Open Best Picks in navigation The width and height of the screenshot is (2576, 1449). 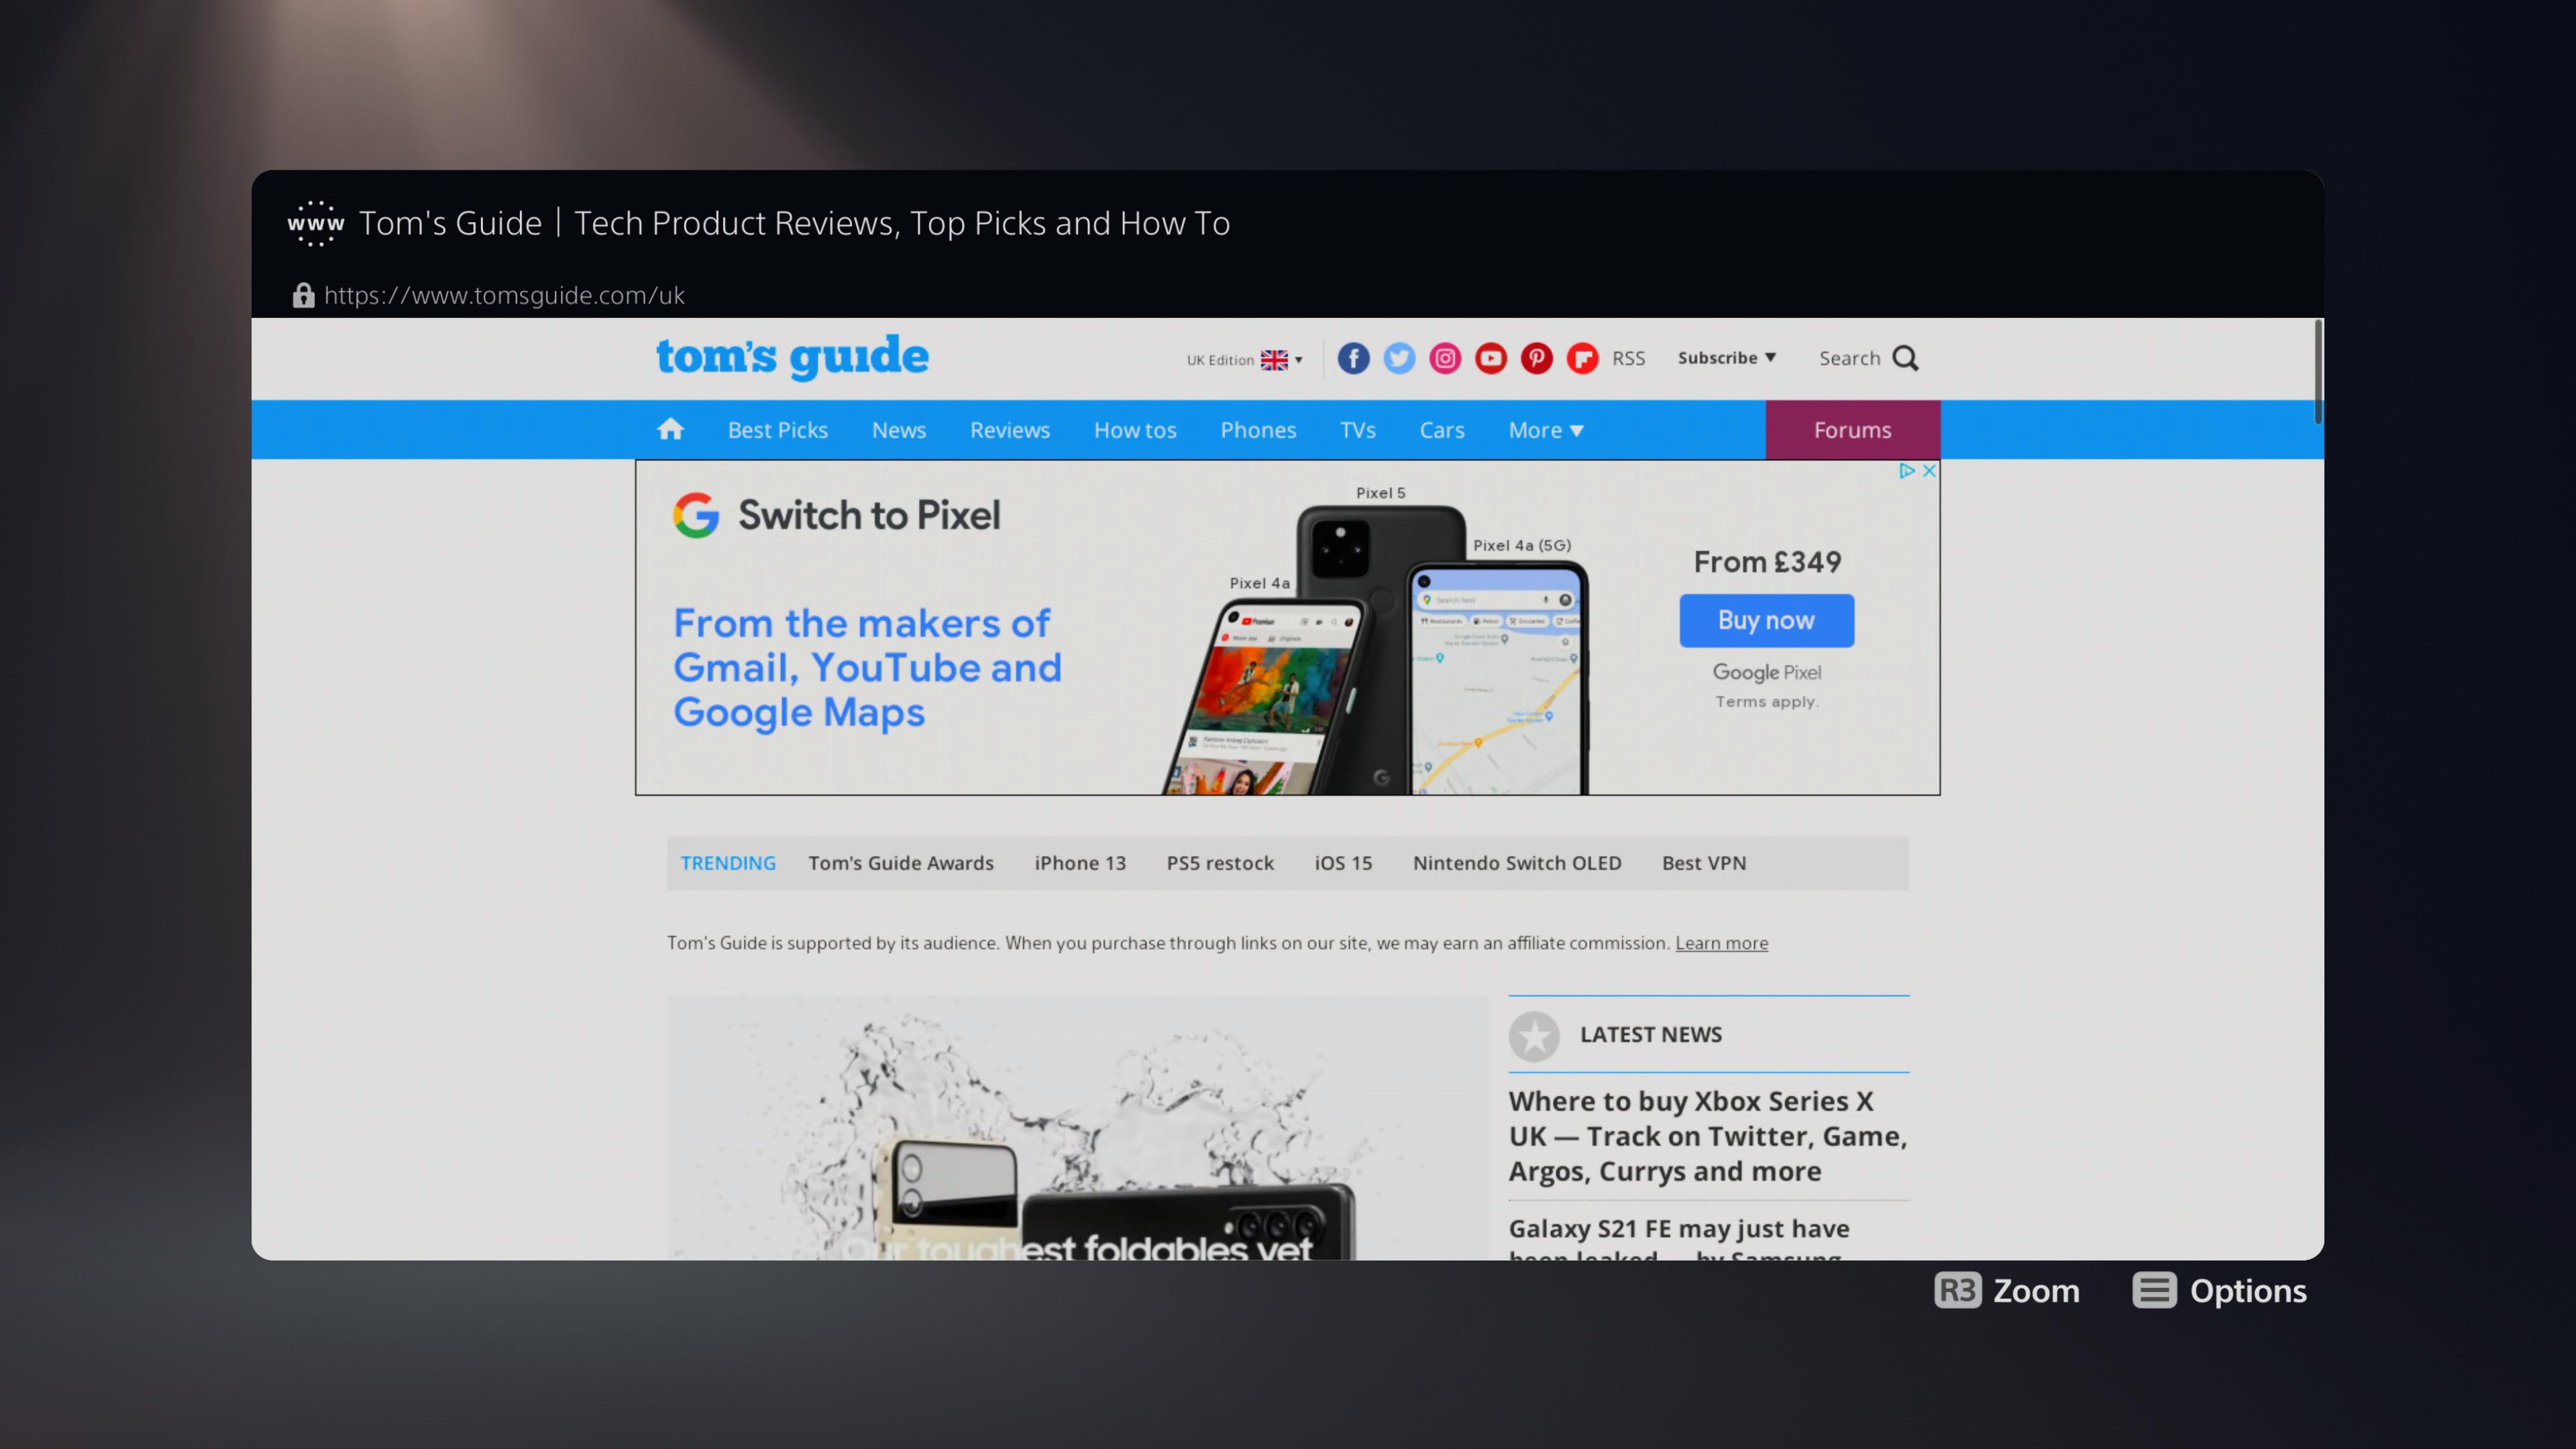pos(778,430)
